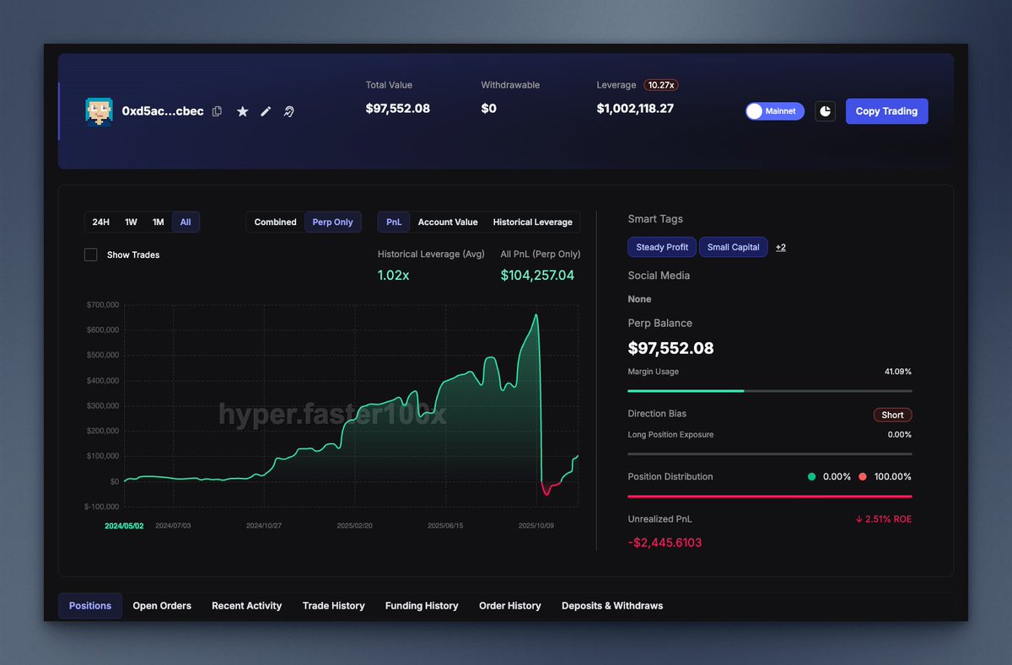This screenshot has width=1012, height=665.
Task: Switch to Perp Only view
Action: [332, 222]
